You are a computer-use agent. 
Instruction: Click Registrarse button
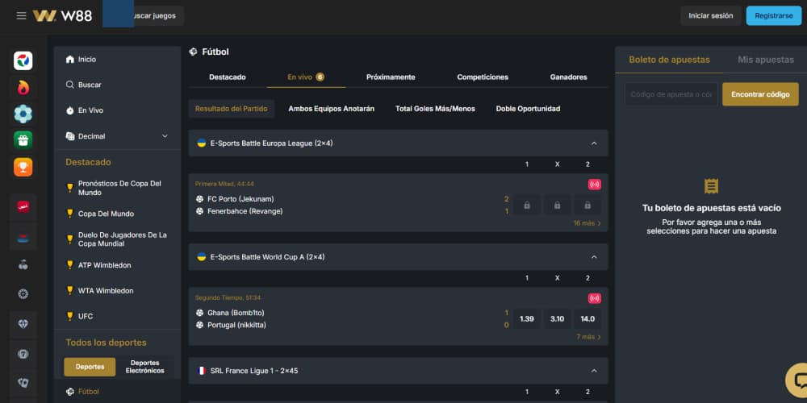tap(774, 16)
